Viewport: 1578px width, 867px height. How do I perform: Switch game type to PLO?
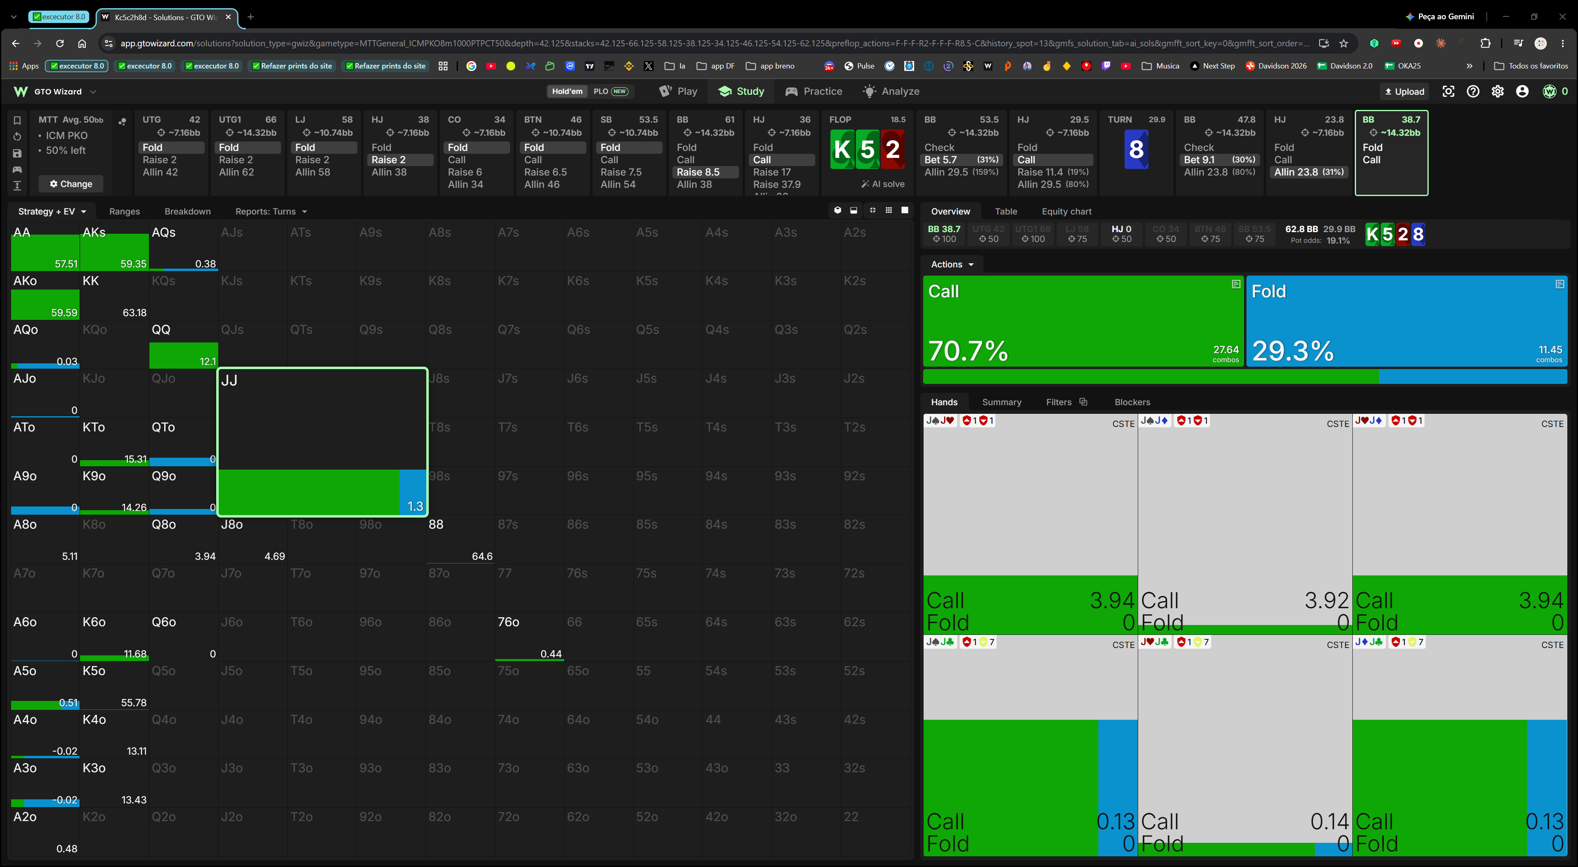coord(610,91)
